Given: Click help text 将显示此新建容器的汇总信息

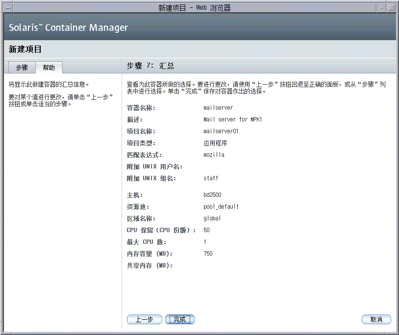Looking at the screenshot, I should (x=49, y=84).
